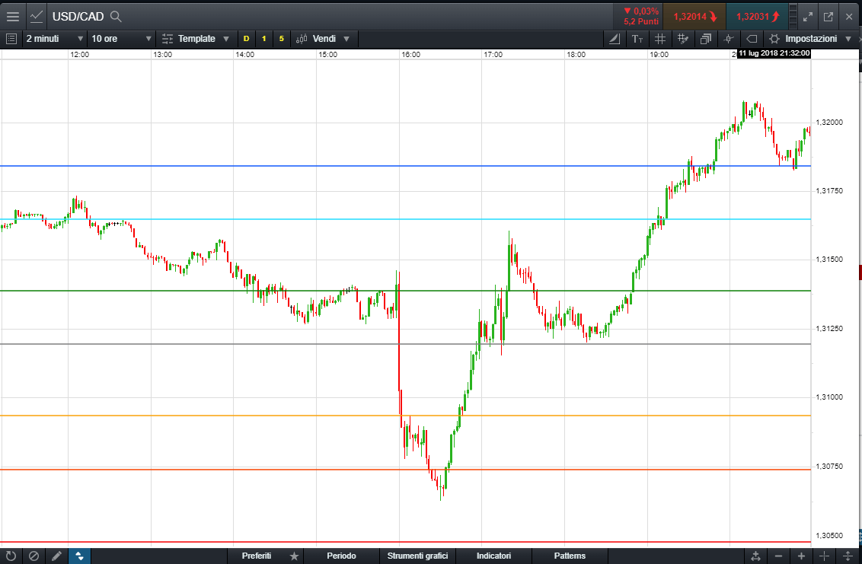Expand the Template dropdown arrow
862x564 pixels.
(x=226, y=39)
